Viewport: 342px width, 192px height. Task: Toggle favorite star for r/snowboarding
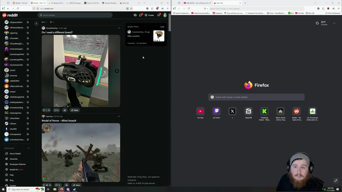coord(28,107)
